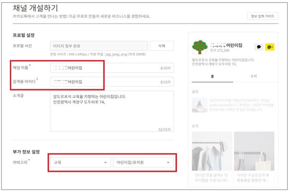Open the 정보 입력 가이드 button
Image resolution: width=290 pixels, height=193 pixels.
coord(263,16)
